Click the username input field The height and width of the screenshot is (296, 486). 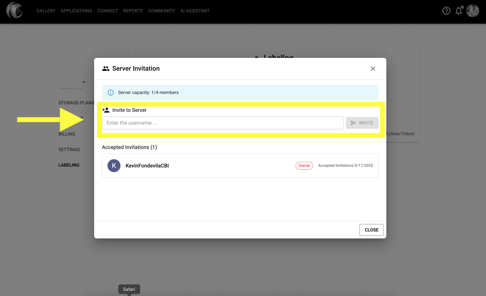tap(222, 123)
